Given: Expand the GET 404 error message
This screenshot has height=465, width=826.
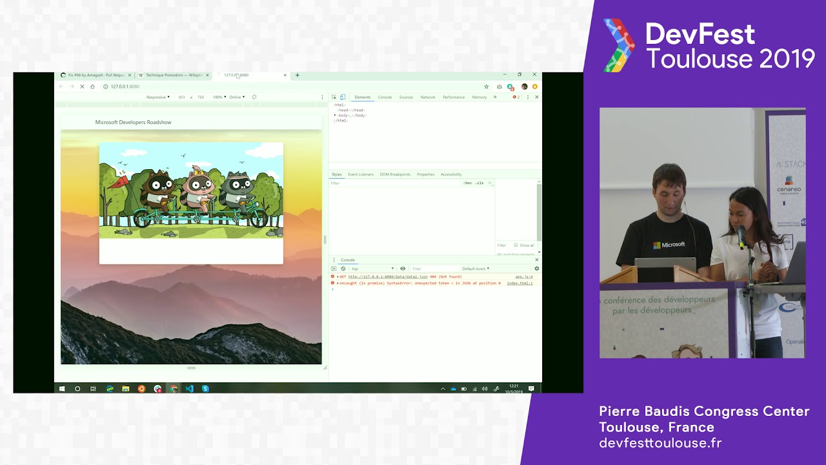Looking at the screenshot, I should pyautogui.click(x=337, y=276).
